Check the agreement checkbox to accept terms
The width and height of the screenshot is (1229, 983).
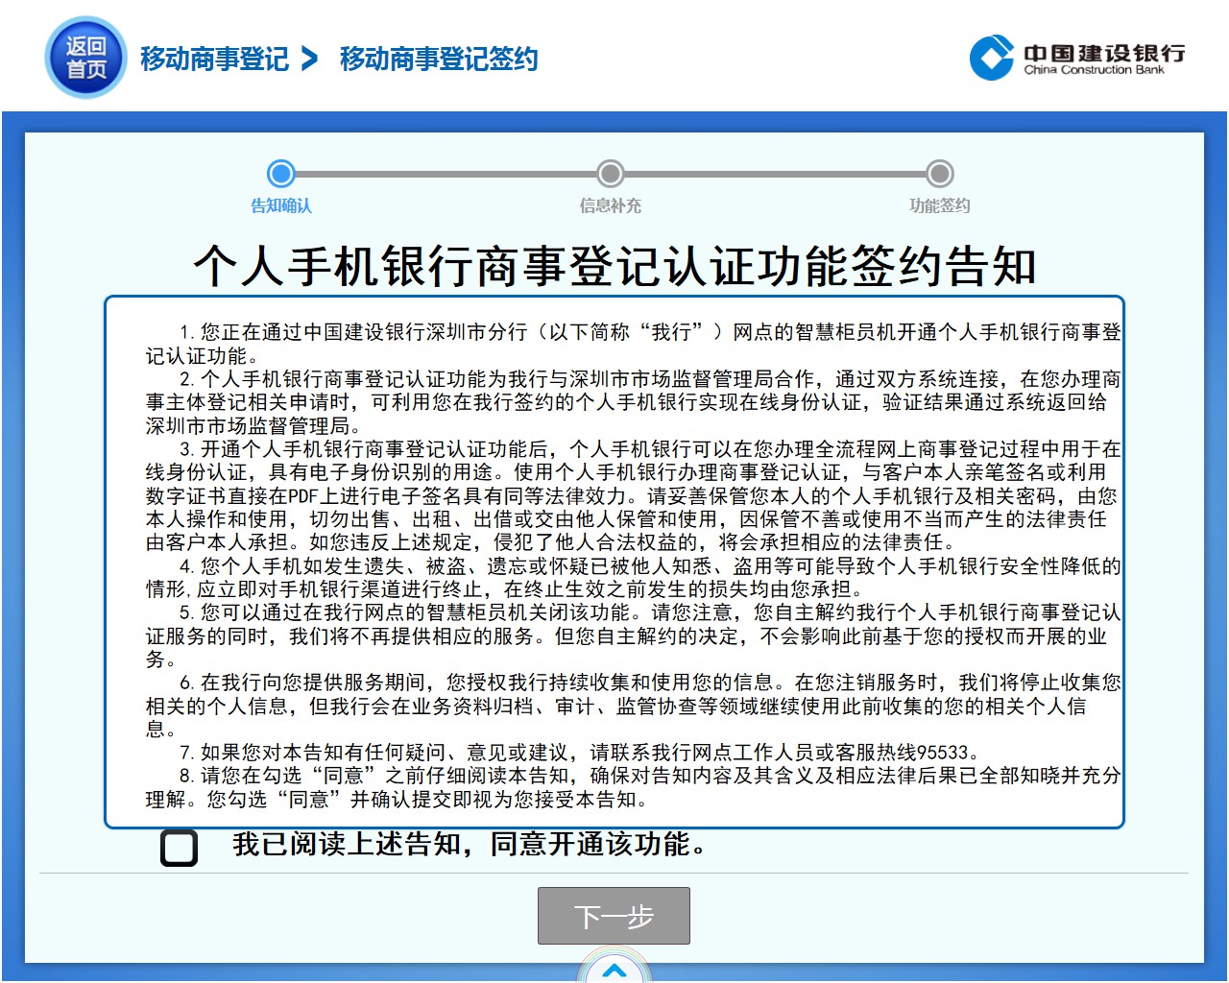[179, 848]
